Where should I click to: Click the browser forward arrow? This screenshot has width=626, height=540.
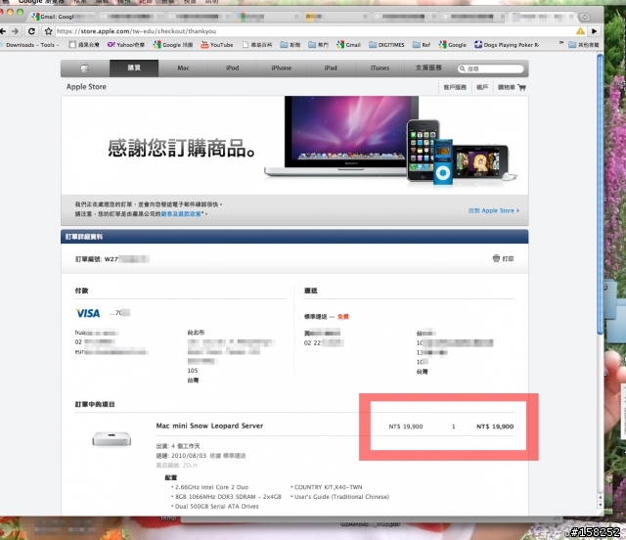tap(16, 31)
